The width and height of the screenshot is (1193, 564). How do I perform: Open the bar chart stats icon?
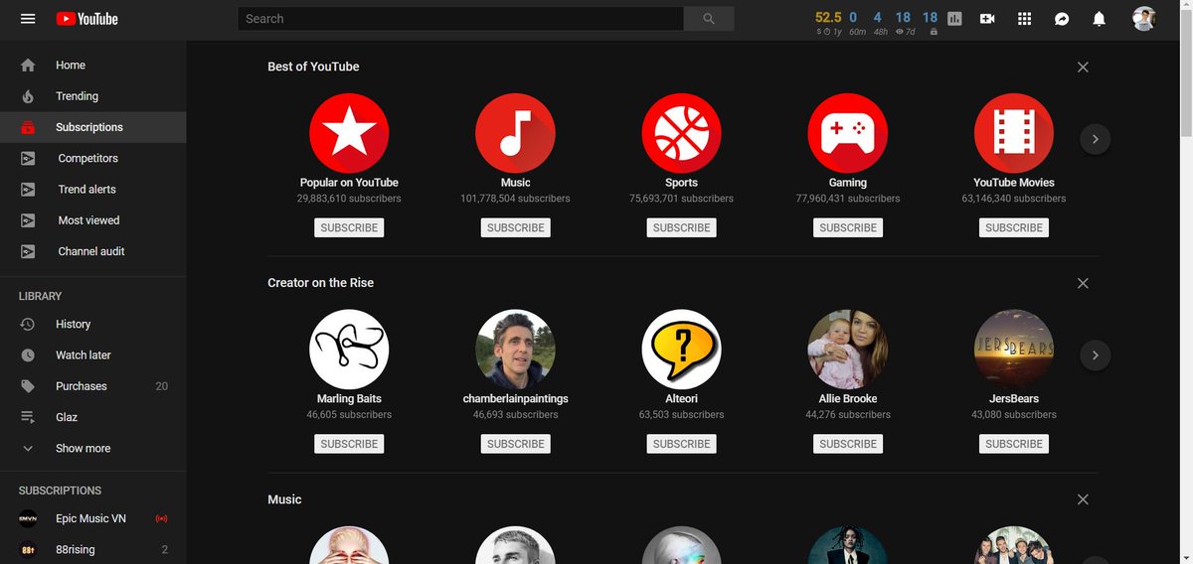955,19
